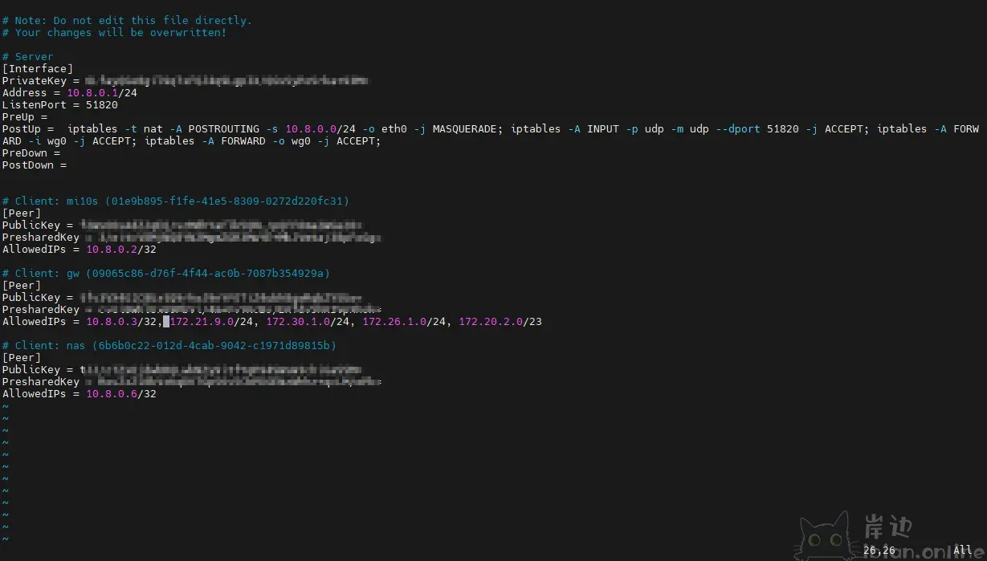The image size is (987, 561).
Task: Click the PresharedKey line of client nas
Action: pyautogui.click(x=192, y=381)
